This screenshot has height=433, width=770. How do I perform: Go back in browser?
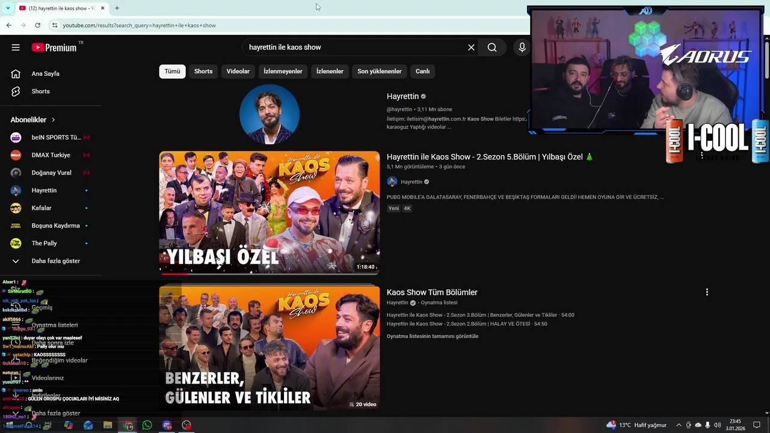(8, 25)
